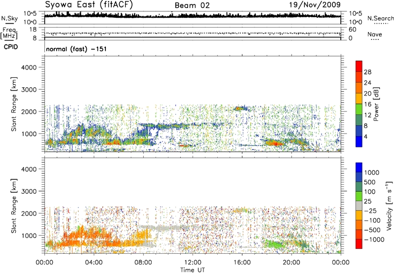Click the gray segment of velocity colorbar

click(x=359, y=205)
